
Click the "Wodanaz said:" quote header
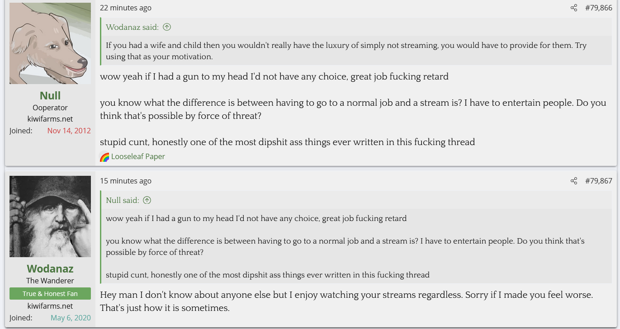tap(132, 27)
